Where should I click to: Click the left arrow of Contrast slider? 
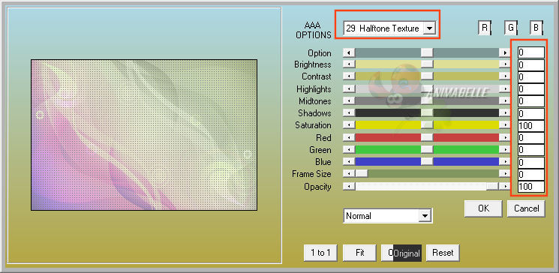[349, 76]
